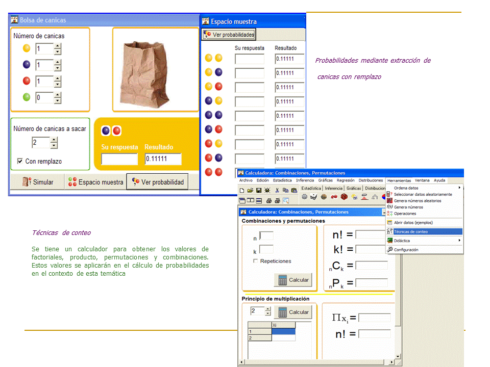
Task: Click the red die toolbar icon
Action: (x=345, y=197)
